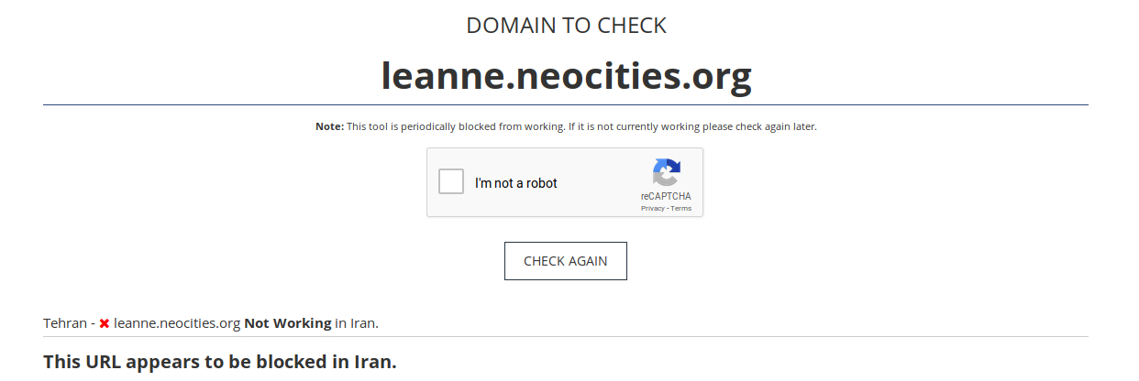Click the note about tool being periodically blocked
Viewport: 1139px width, 381px height.
pos(581,126)
